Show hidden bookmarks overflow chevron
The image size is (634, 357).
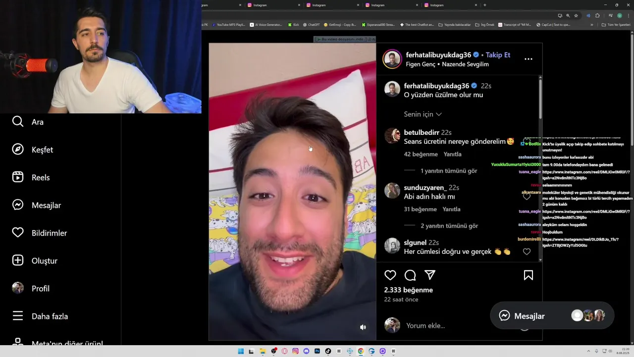593,24
